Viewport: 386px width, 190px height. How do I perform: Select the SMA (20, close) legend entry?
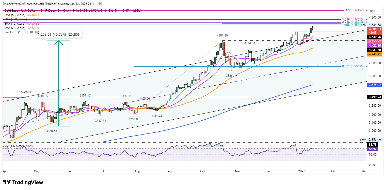(x=15, y=28)
